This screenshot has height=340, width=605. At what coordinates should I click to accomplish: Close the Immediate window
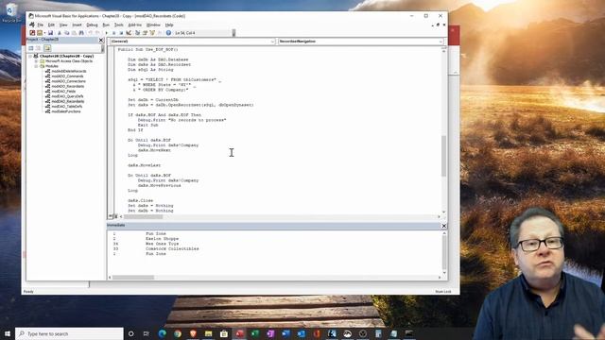[x=443, y=226]
